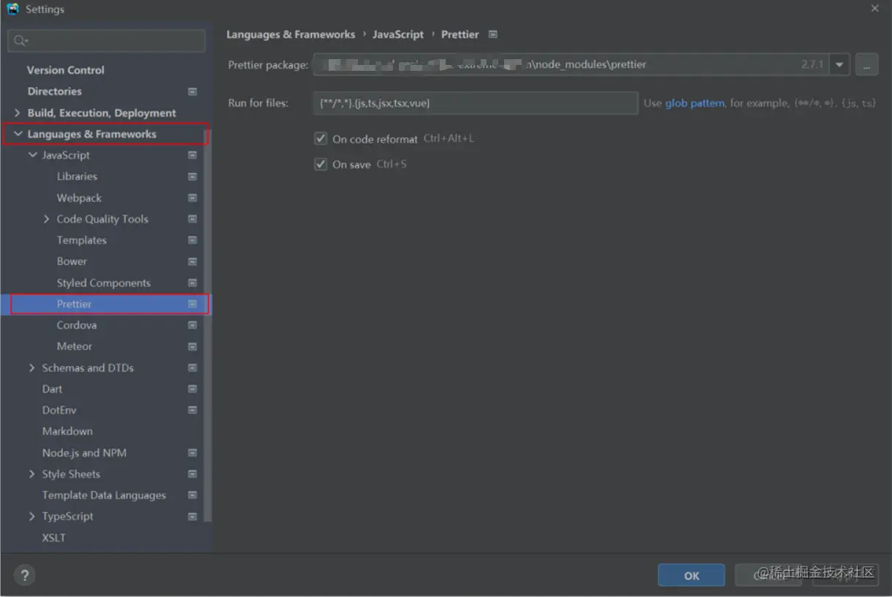Click in the settings search field
Screen dimensions: 892x597
(x=107, y=41)
